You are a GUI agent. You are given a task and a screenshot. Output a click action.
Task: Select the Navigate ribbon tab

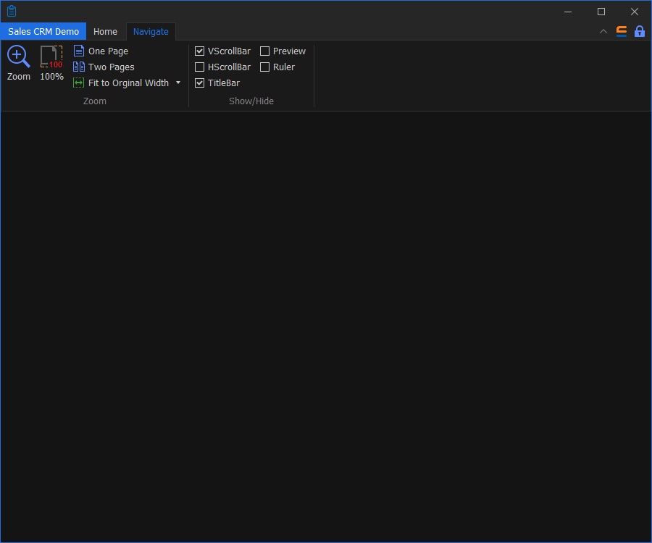151,32
